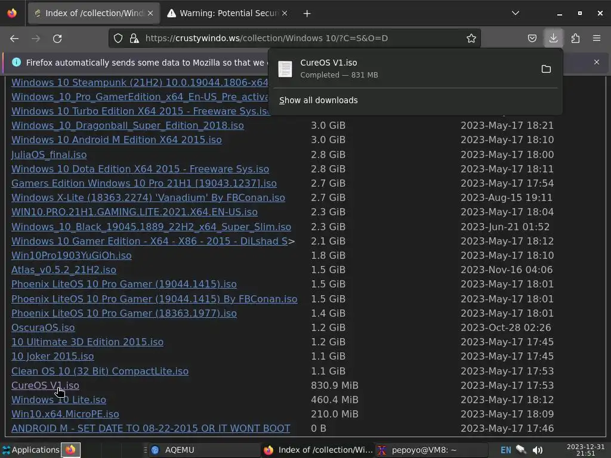611x458 pixels.
Task: Bookmark this page with the star icon
Action: [x=471, y=38]
